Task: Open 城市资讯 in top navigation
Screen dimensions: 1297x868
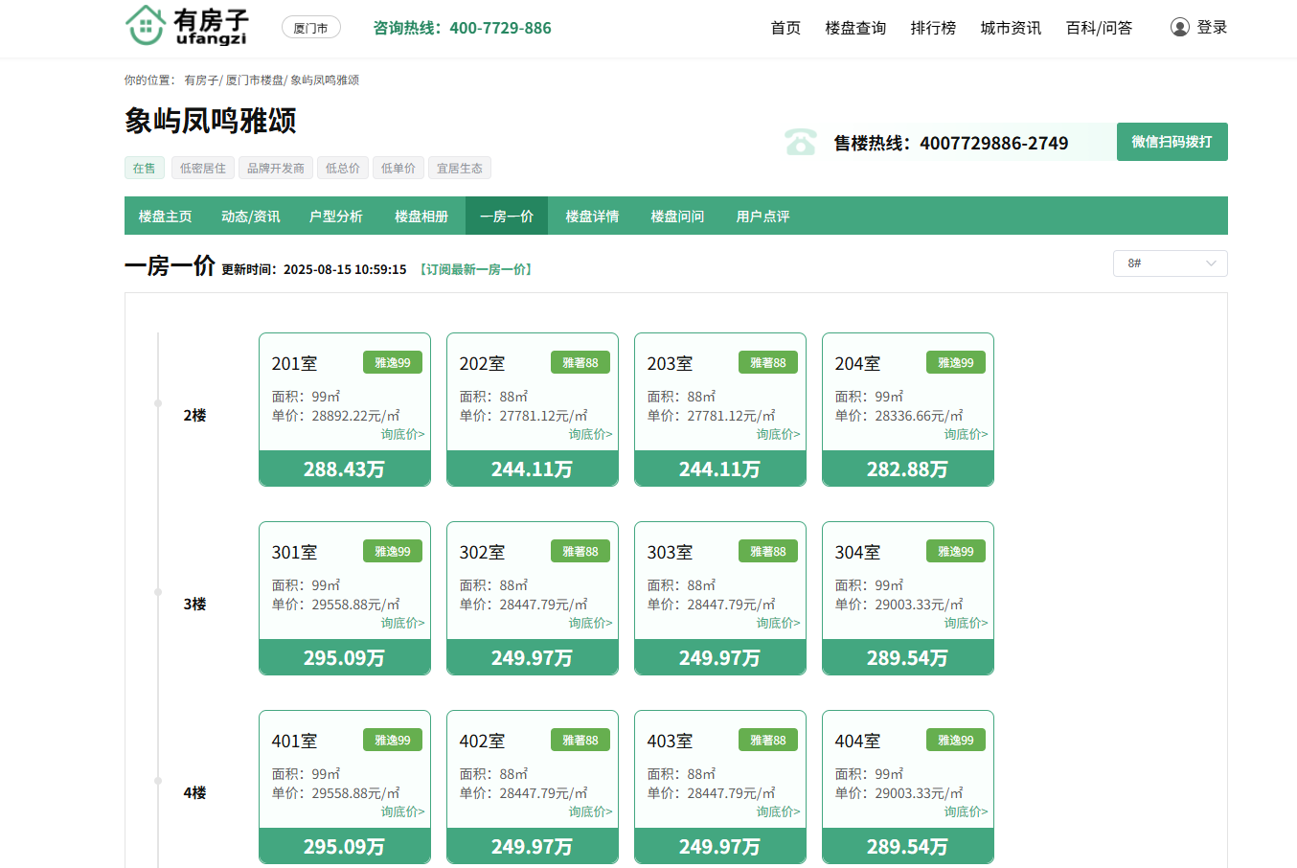Action: click(1011, 28)
